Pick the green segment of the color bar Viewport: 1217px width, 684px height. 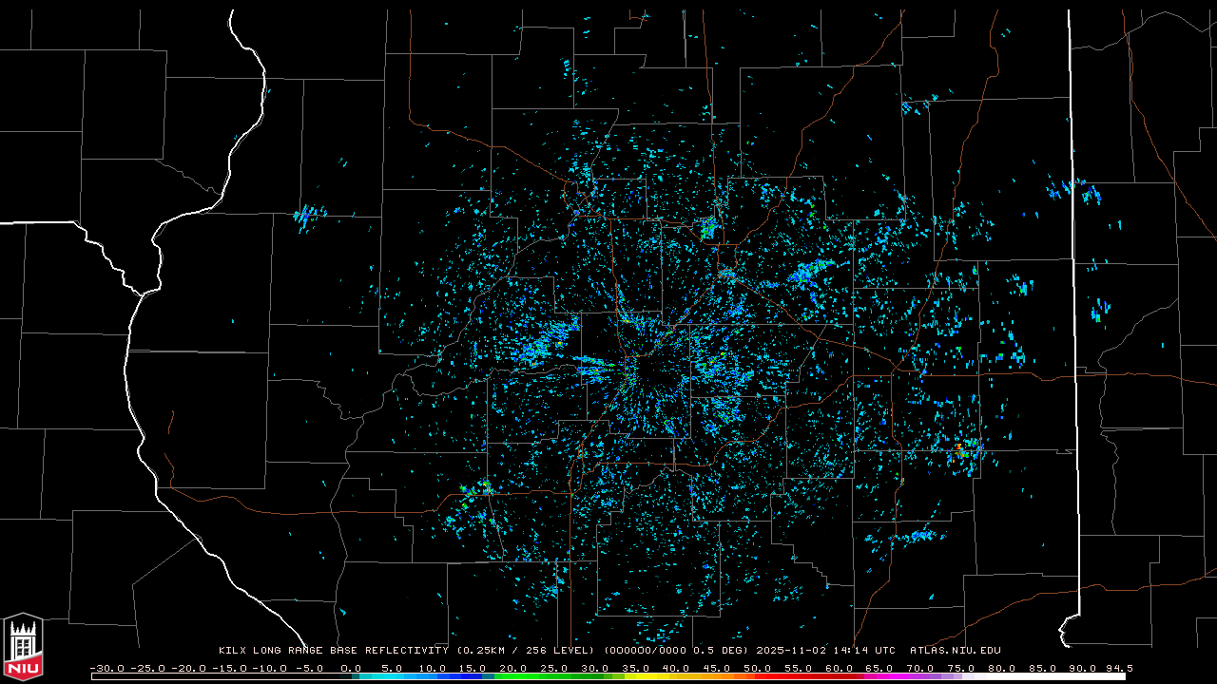[x=532, y=676]
